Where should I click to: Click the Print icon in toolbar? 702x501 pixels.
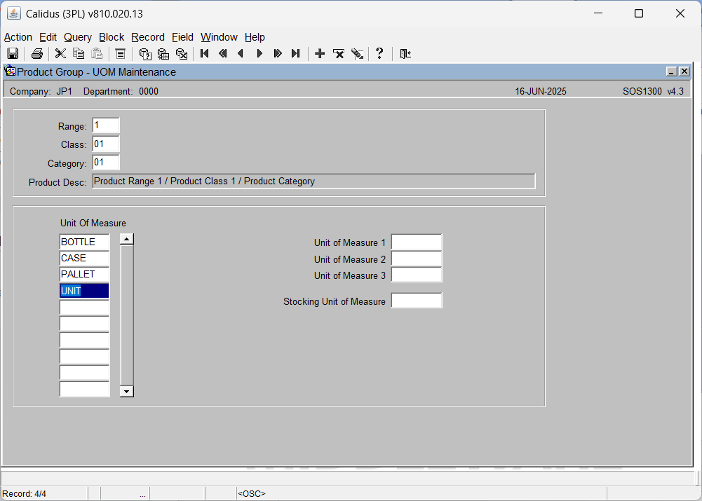[36, 54]
